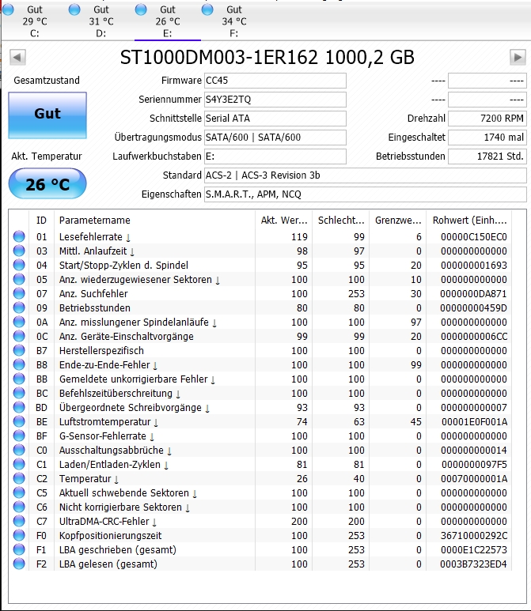Screen dimensions: 531x611
Task: Click the Eingeschaltet 1740 mal field
Action: 487,138
